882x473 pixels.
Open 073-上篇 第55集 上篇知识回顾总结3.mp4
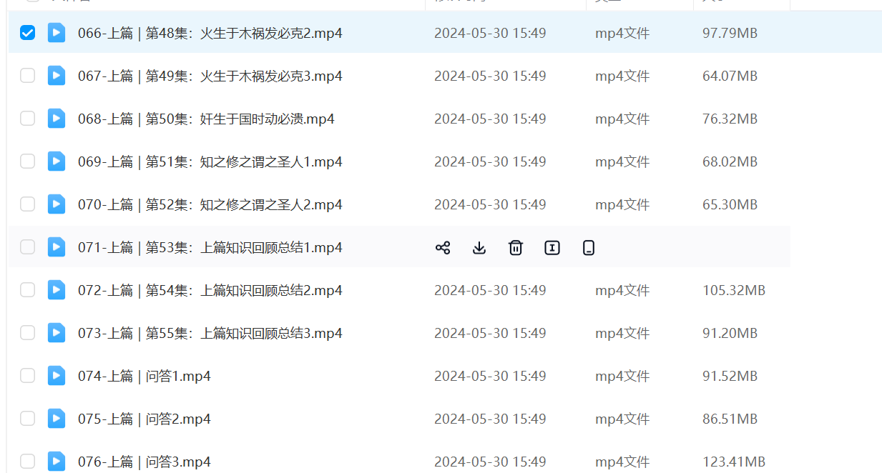coord(210,334)
